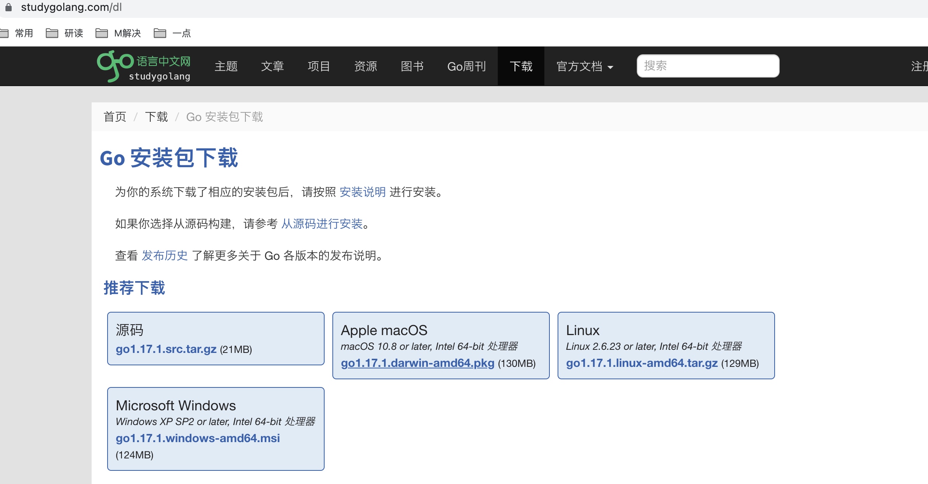Download go1.17.1.linux-amd64.tar.gz package

(641, 363)
